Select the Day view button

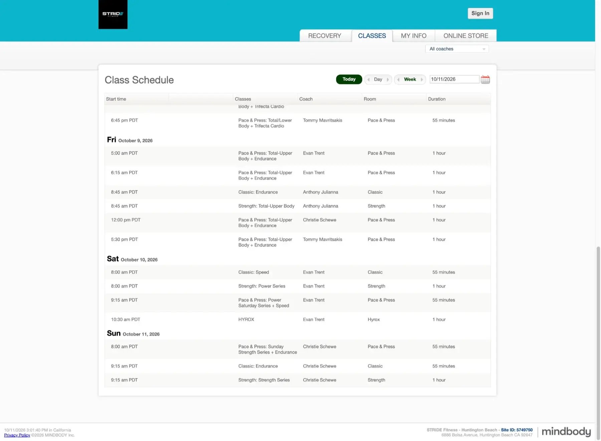pyautogui.click(x=378, y=80)
